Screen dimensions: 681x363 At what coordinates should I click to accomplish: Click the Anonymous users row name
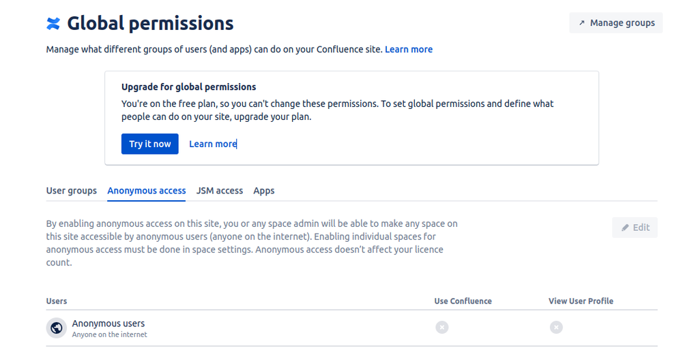pos(108,323)
